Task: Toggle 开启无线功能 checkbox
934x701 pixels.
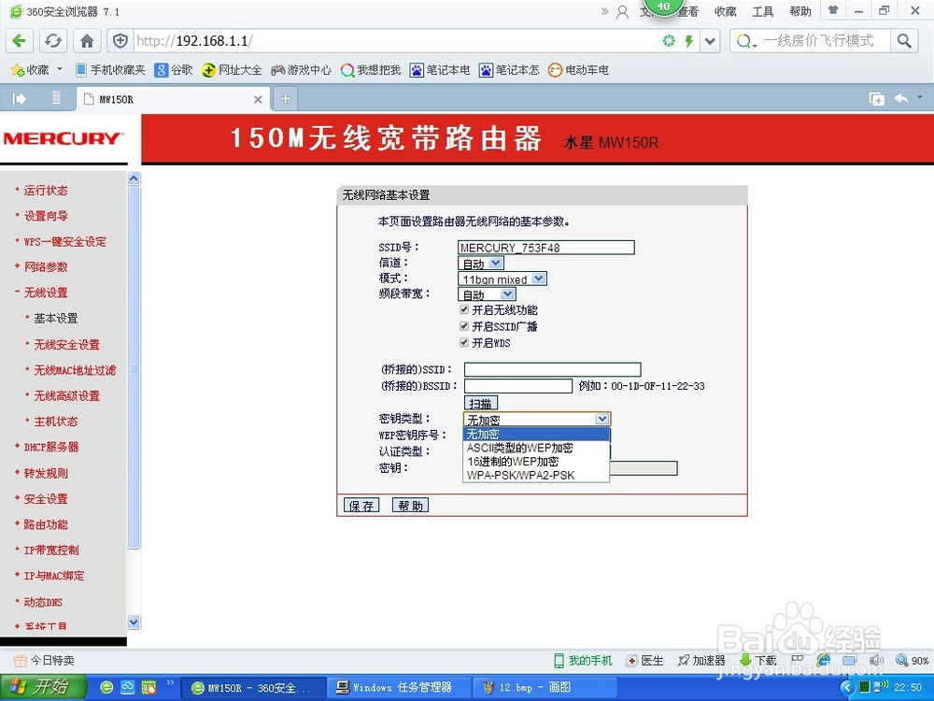Action: tap(464, 310)
